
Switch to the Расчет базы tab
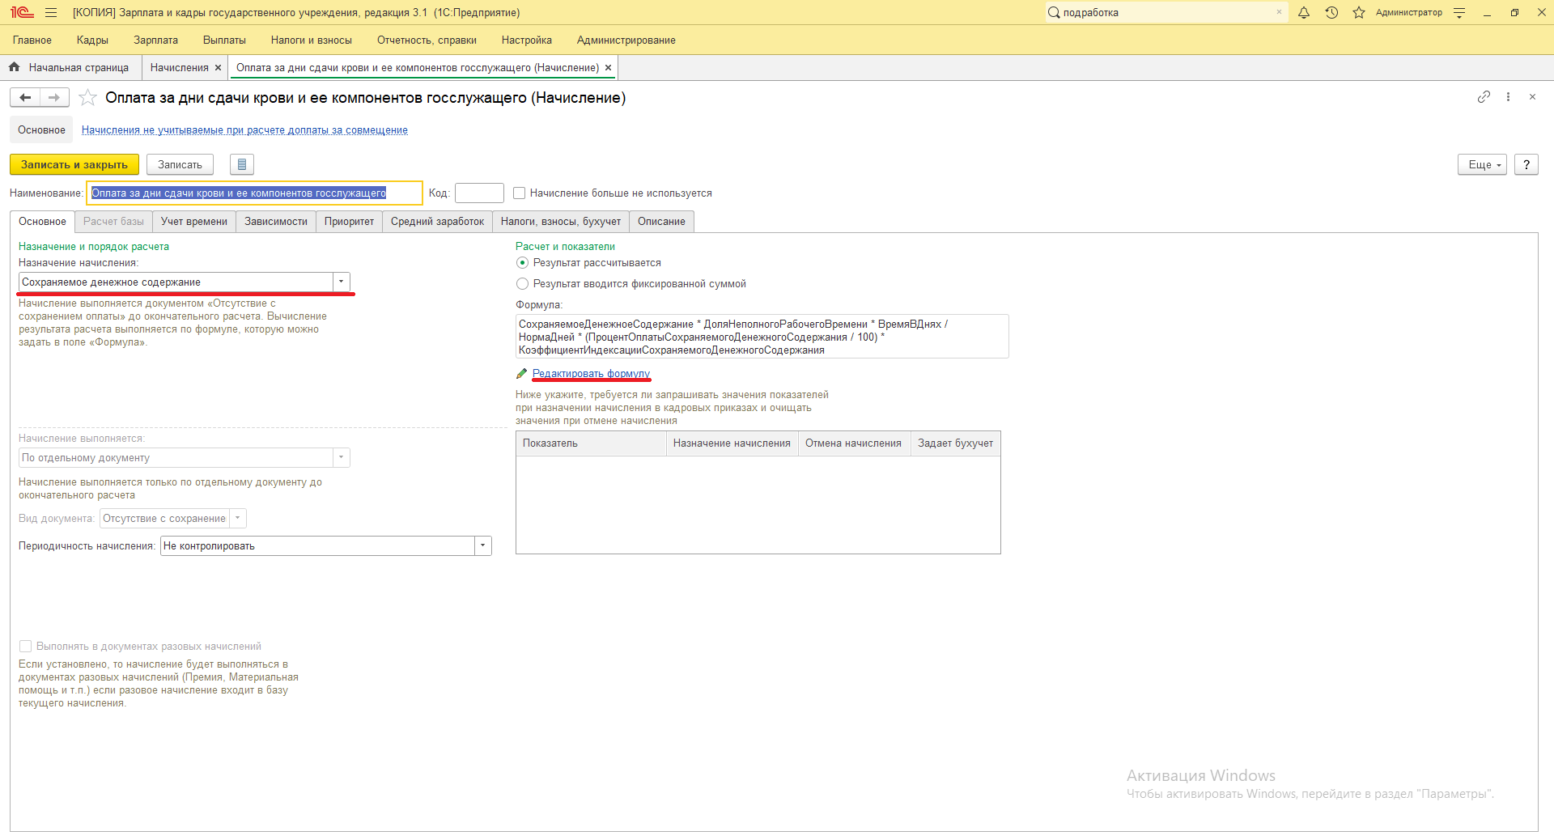(113, 222)
